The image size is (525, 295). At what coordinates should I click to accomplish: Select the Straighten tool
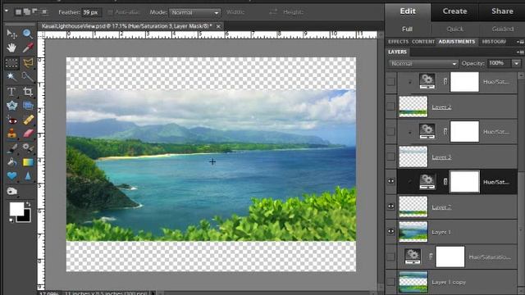click(28, 106)
